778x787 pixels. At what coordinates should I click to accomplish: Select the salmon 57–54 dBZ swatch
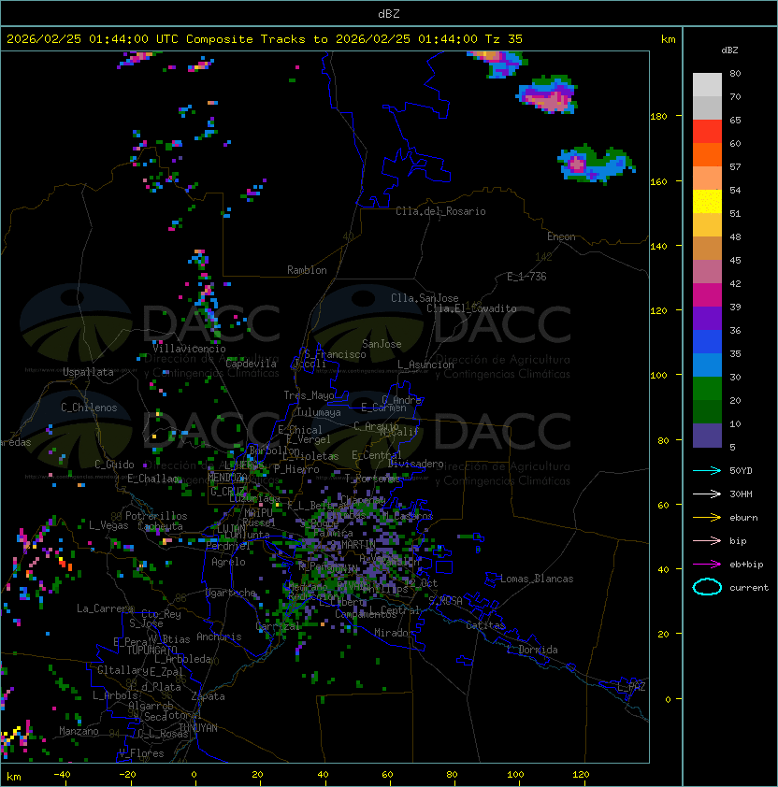tap(707, 179)
